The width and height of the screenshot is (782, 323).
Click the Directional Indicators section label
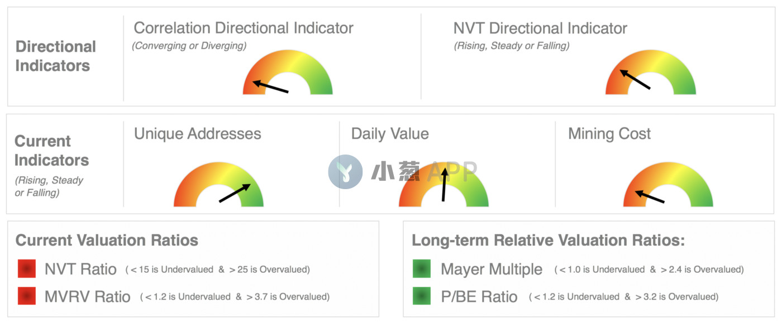[55, 56]
